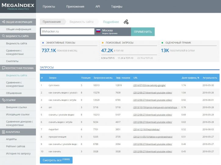Click the share icon beside ОБЩАЯ ИНФОРМАЦИЯ header

(4, 22)
